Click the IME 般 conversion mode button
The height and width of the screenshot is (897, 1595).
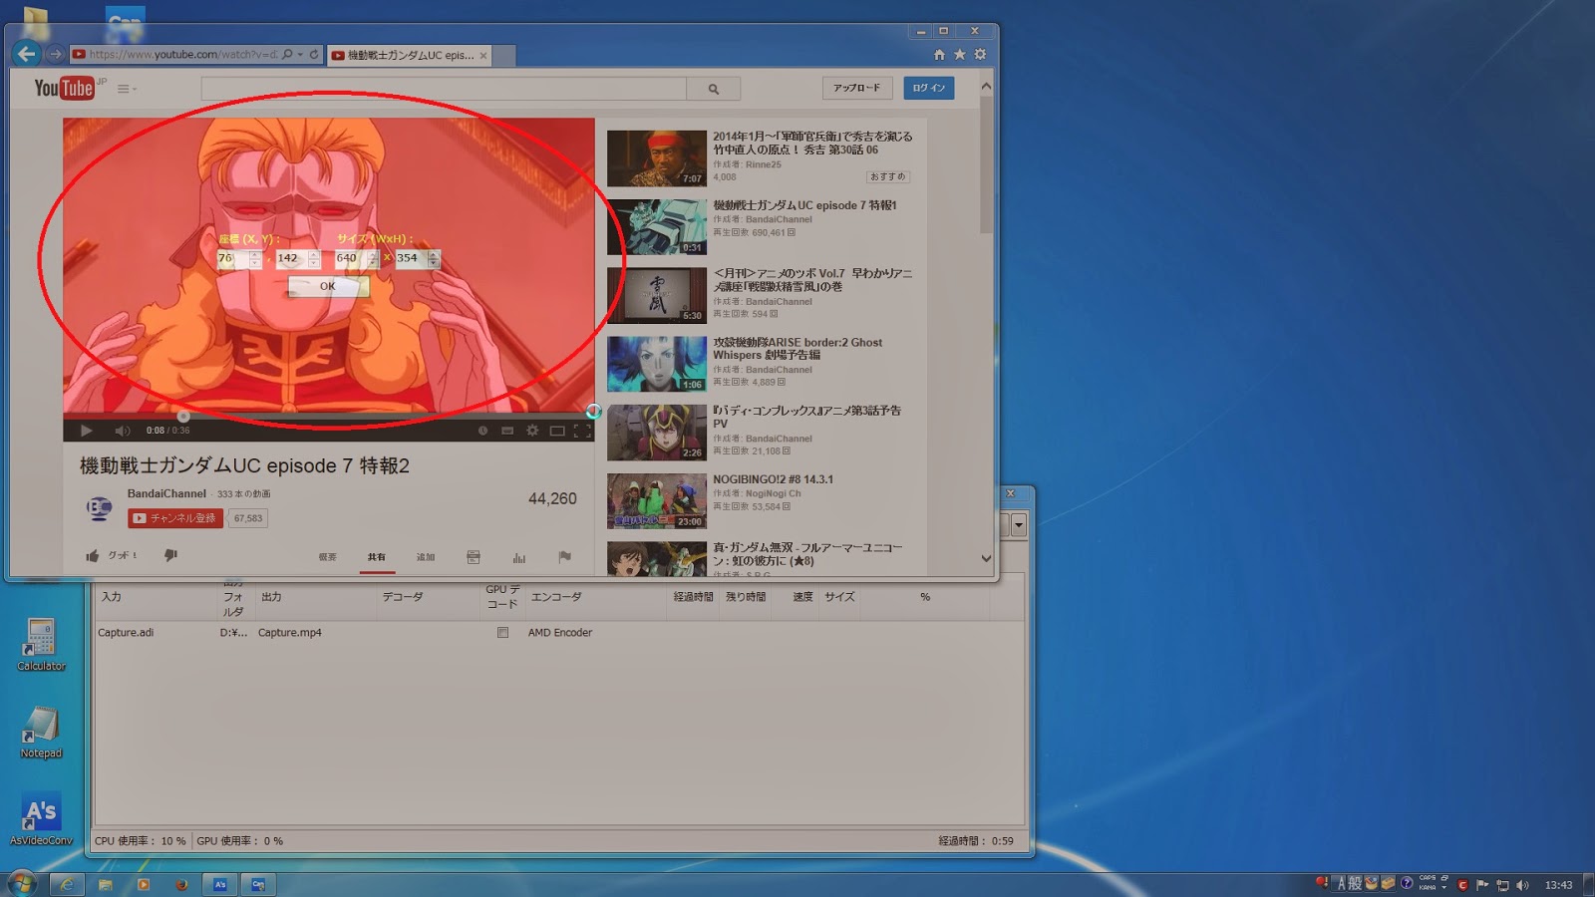[1355, 884]
